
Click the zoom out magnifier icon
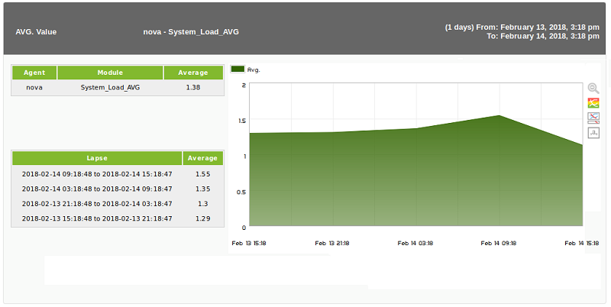[593, 89]
